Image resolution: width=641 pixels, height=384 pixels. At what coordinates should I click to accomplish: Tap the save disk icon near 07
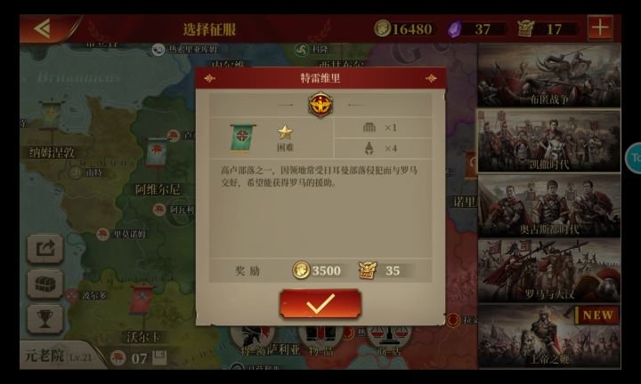coord(159,357)
